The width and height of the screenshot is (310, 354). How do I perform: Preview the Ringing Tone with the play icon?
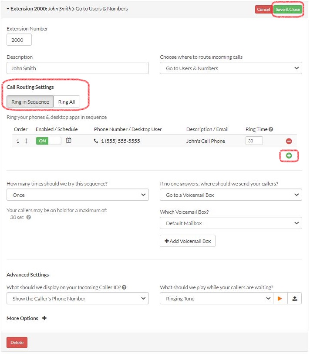[x=280, y=298]
